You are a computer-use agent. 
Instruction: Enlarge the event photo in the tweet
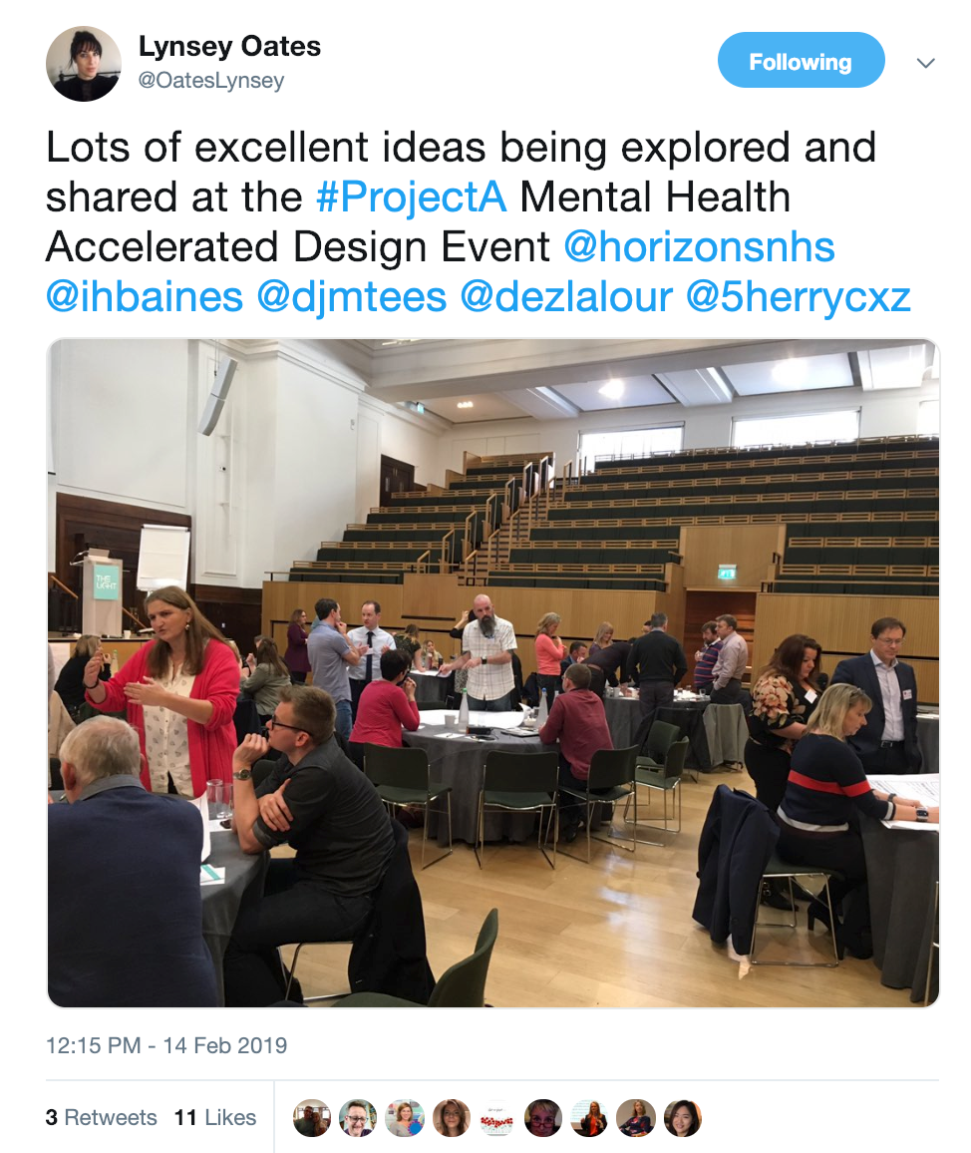pos(493,673)
